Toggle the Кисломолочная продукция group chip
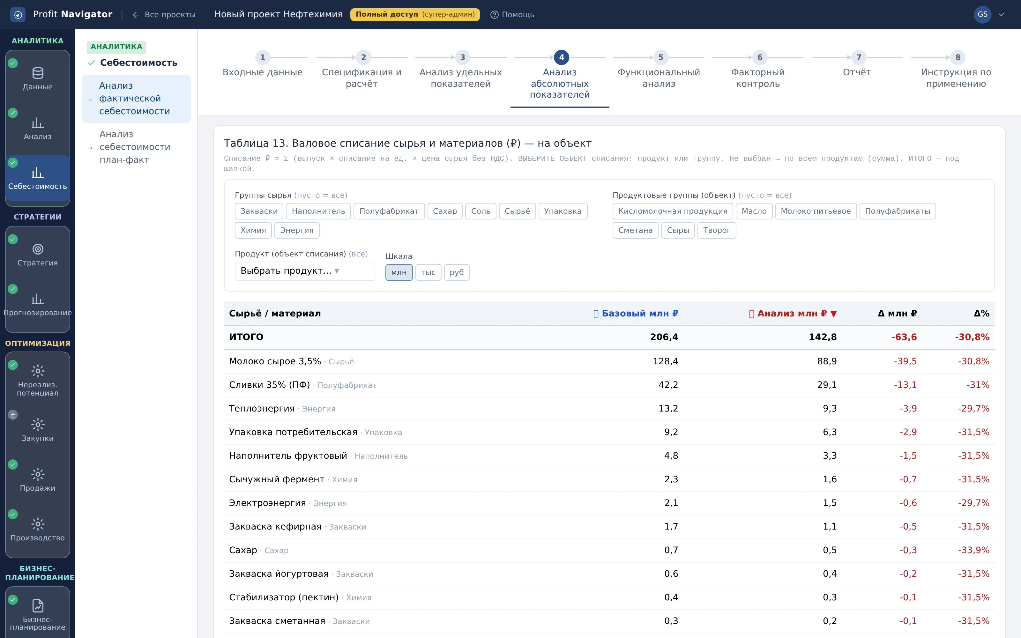Image resolution: width=1021 pixels, height=638 pixels. pyautogui.click(x=673, y=211)
